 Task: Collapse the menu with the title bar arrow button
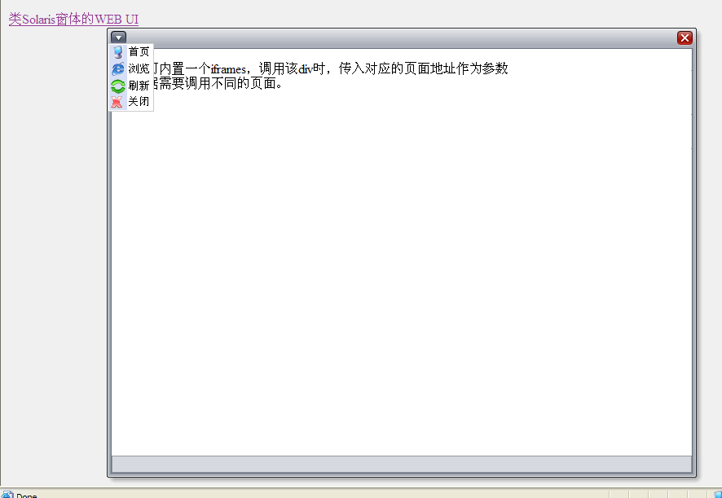118,37
